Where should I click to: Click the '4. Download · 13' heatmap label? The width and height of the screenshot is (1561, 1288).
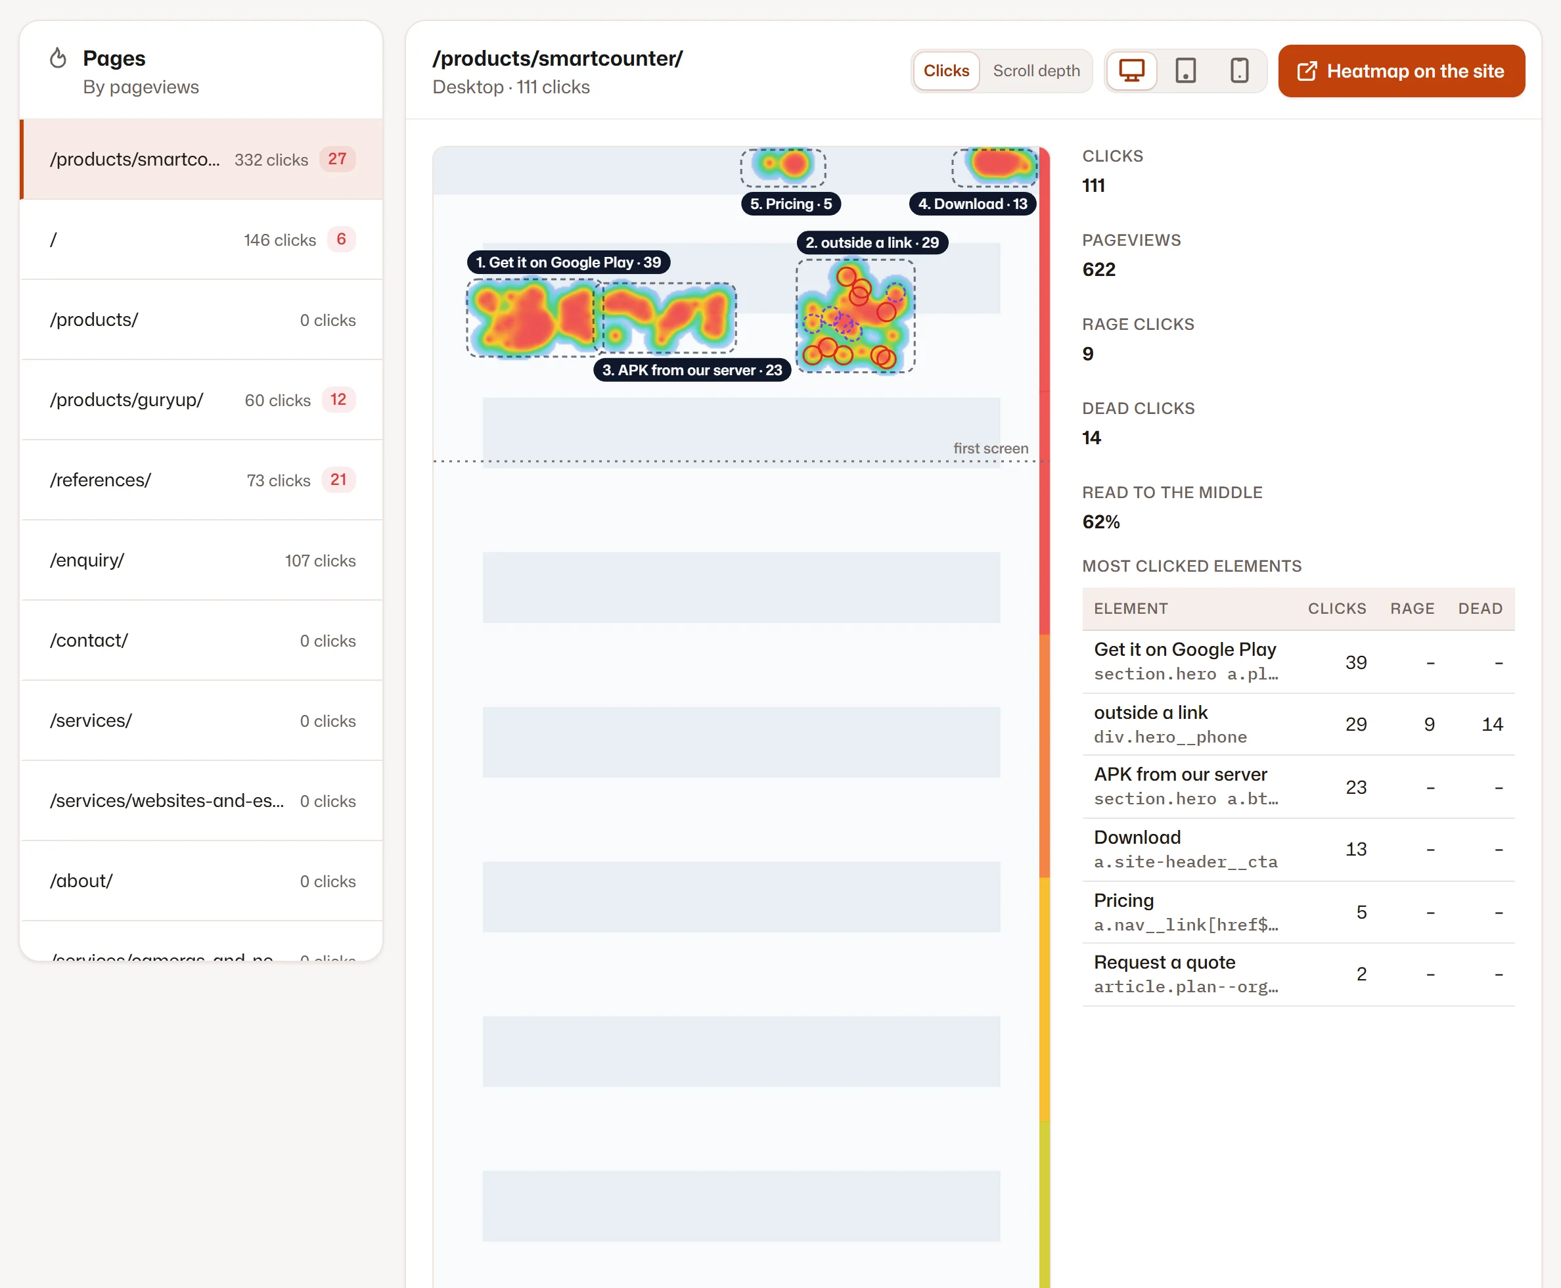click(972, 204)
